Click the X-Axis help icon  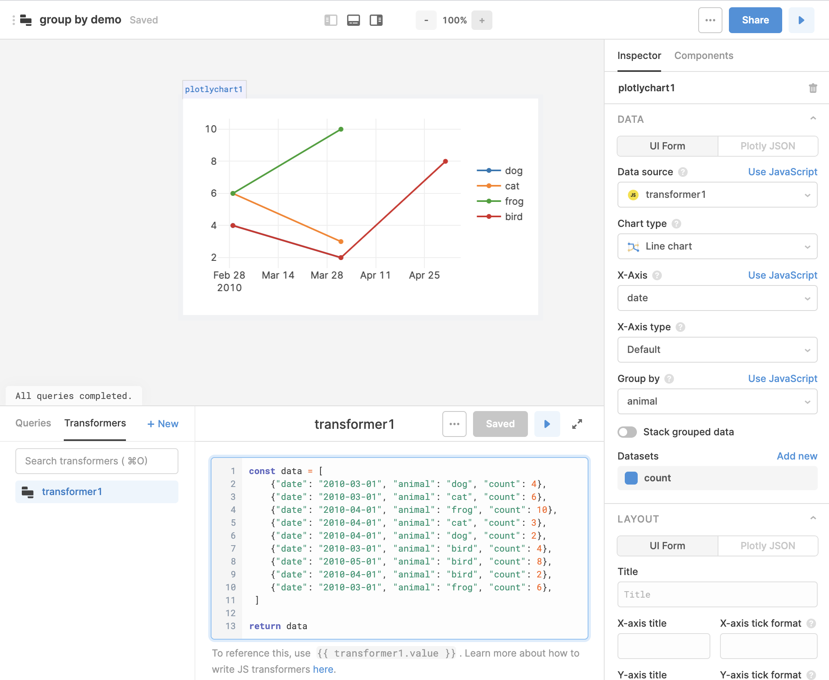click(657, 275)
